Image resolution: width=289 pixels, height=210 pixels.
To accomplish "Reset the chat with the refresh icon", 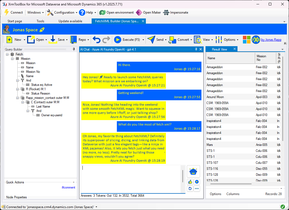I will [x=190, y=189].
